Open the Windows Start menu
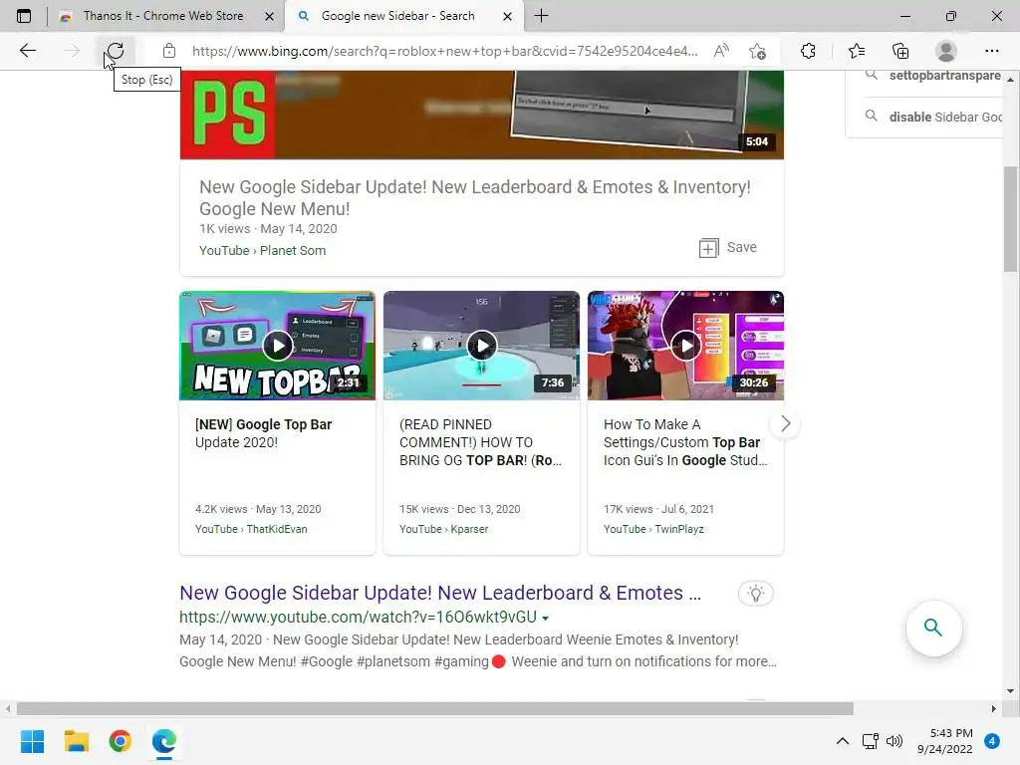This screenshot has height=765, width=1020. [x=33, y=741]
